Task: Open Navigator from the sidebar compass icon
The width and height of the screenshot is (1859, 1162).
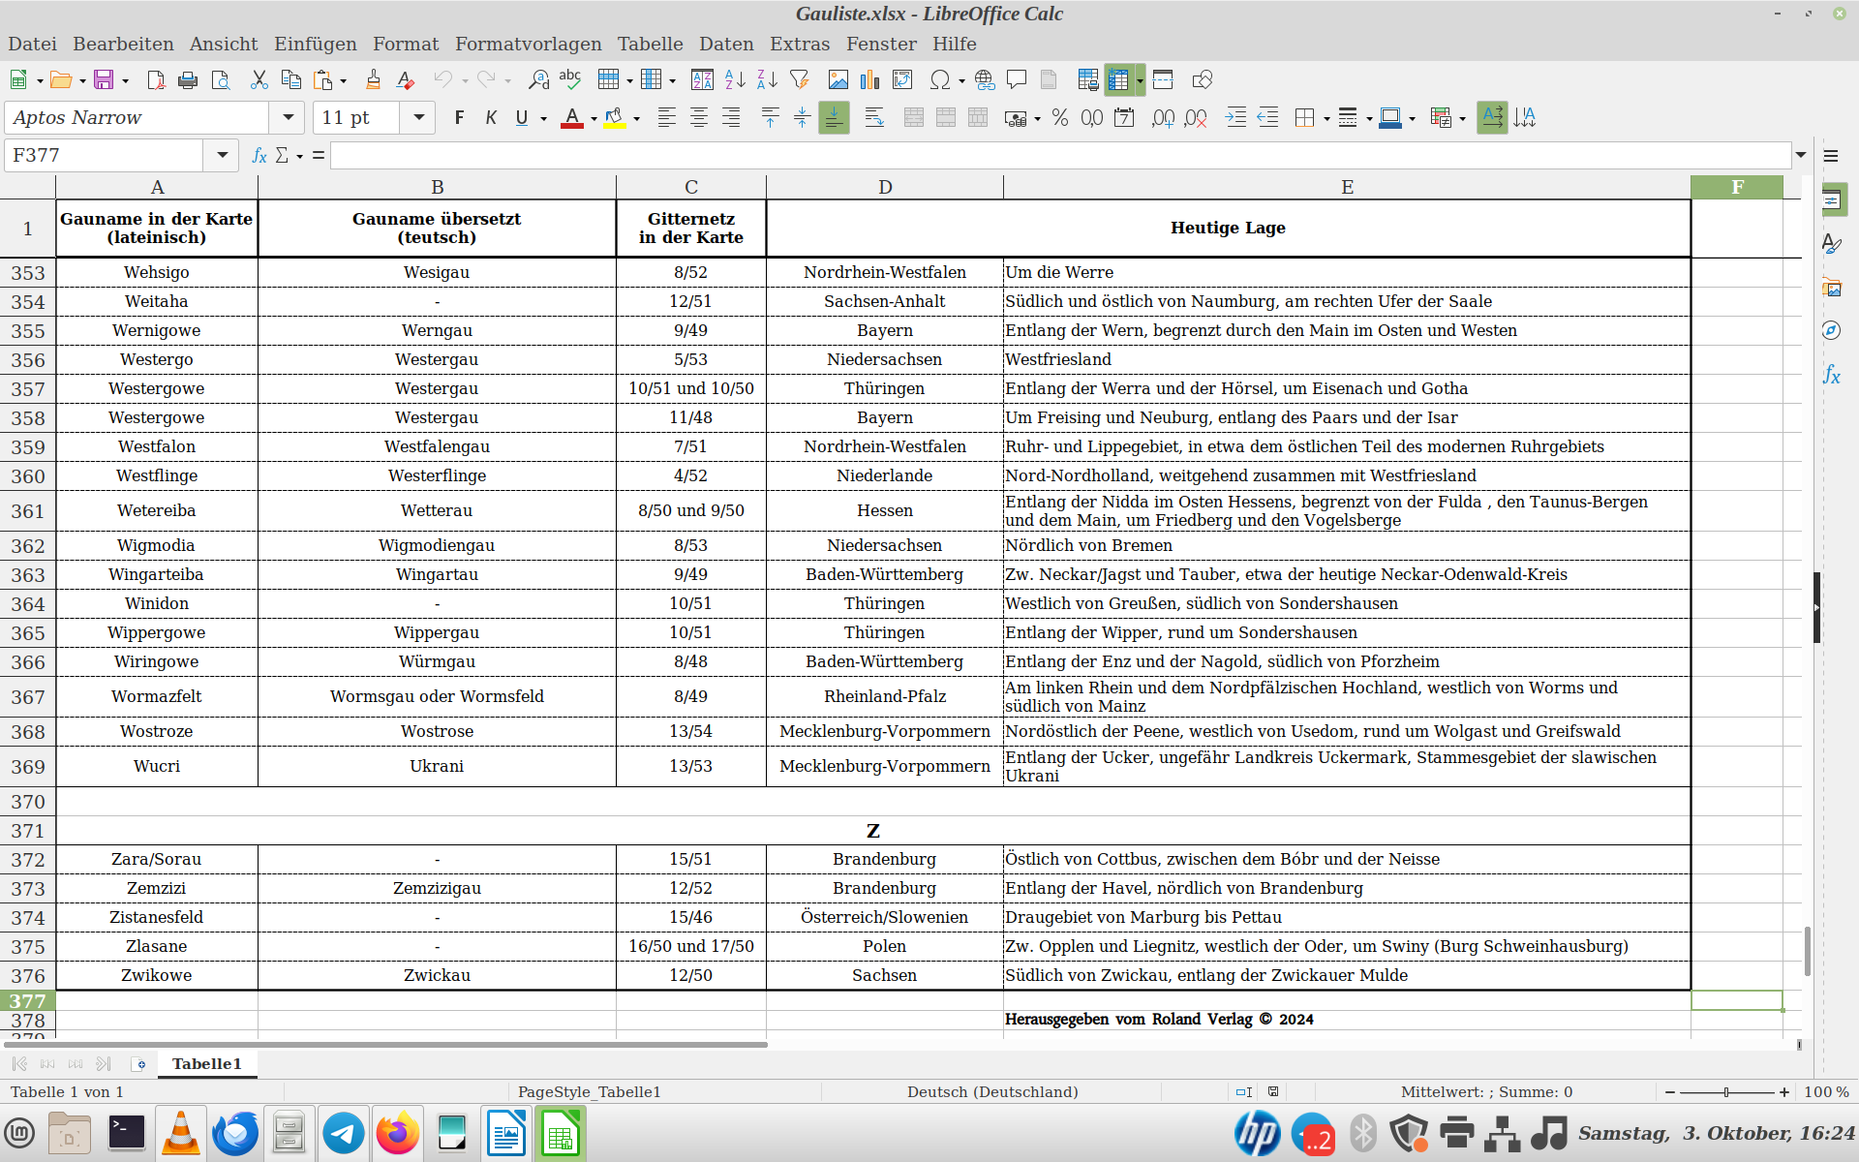Action: [1831, 330]
